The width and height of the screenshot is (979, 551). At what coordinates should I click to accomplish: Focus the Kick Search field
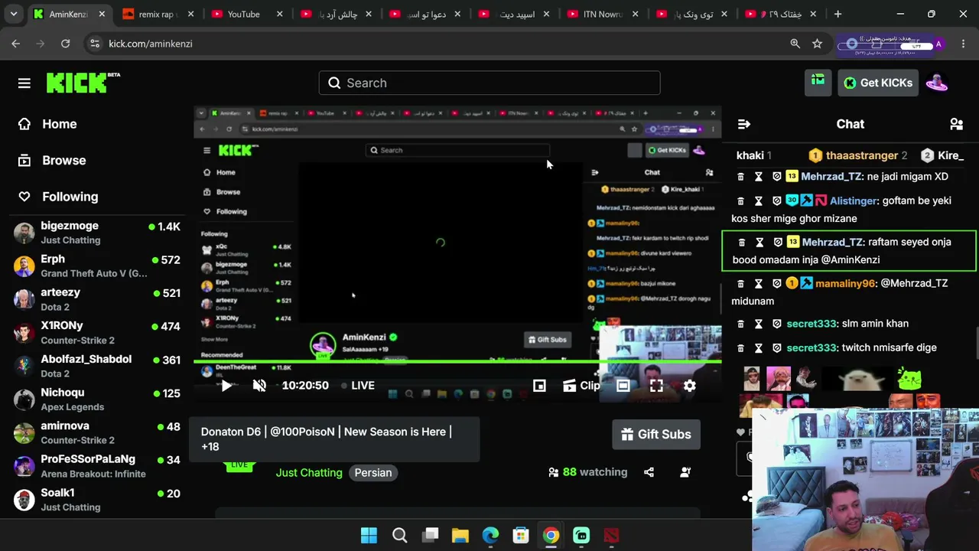489,83
